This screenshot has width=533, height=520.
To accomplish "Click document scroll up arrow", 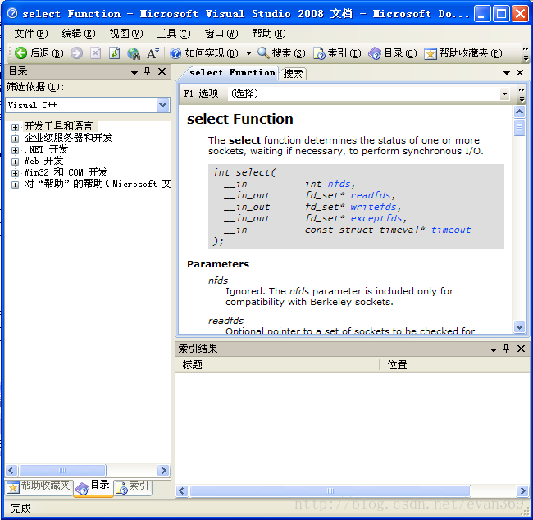I will tap(519, 112).
